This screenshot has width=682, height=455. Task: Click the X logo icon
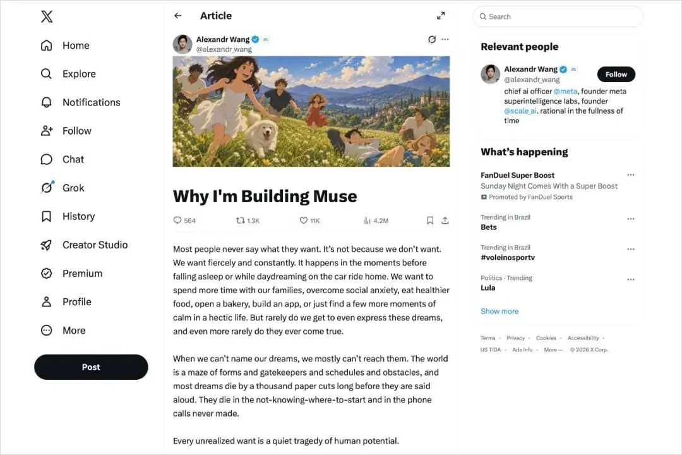[47, 16]
